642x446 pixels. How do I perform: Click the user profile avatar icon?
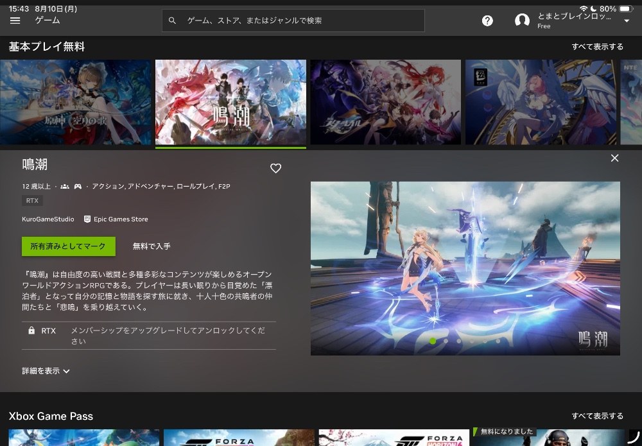click(522, 21)
